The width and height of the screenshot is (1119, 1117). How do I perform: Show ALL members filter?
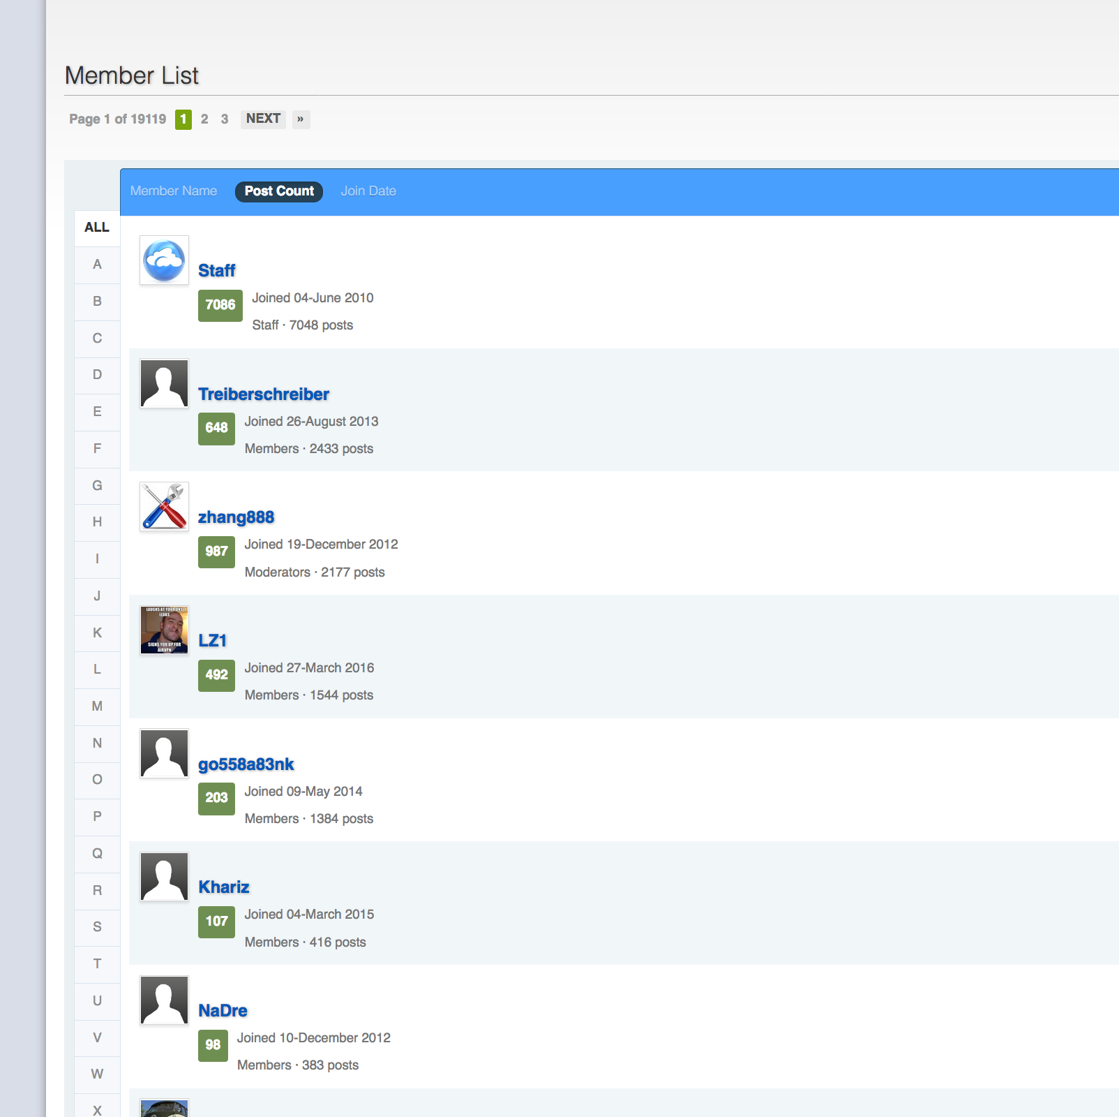(97, 228)
